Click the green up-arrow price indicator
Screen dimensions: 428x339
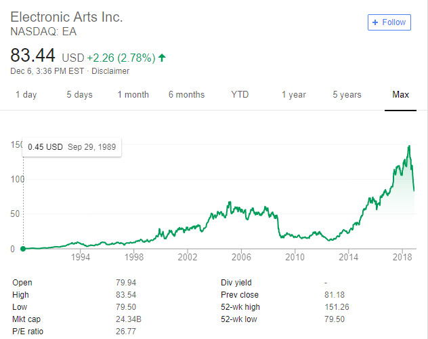pyautogui.click(x=162, y=58)
